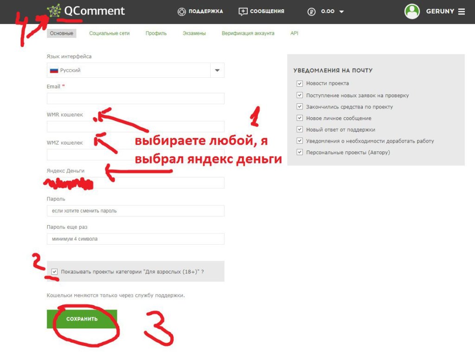Open the 'Поддержка' link in header

pyautogui.click(x=205, y=12)
